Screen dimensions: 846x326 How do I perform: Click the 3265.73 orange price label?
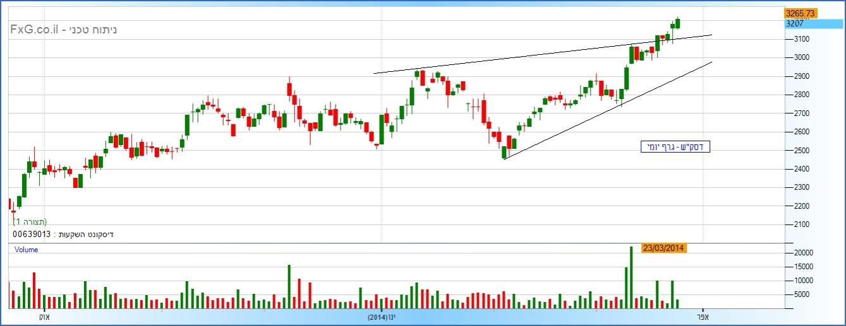(801, 13)
